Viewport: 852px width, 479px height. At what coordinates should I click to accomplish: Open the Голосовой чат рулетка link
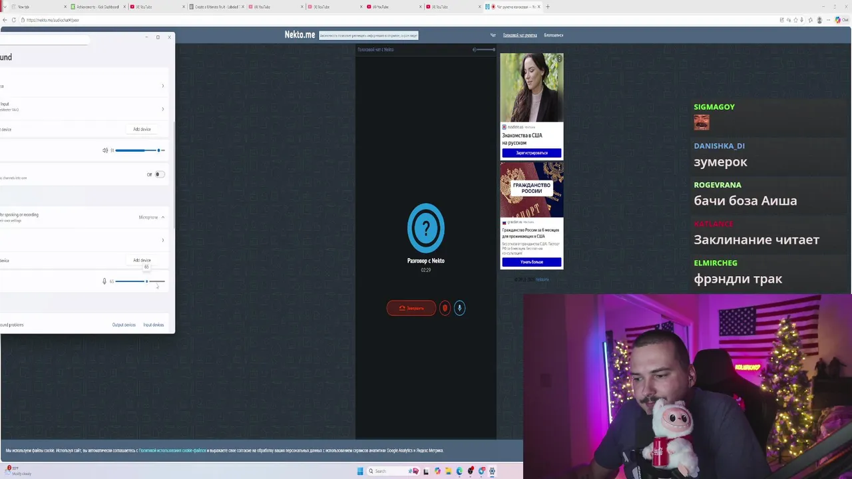coord(520,35)
